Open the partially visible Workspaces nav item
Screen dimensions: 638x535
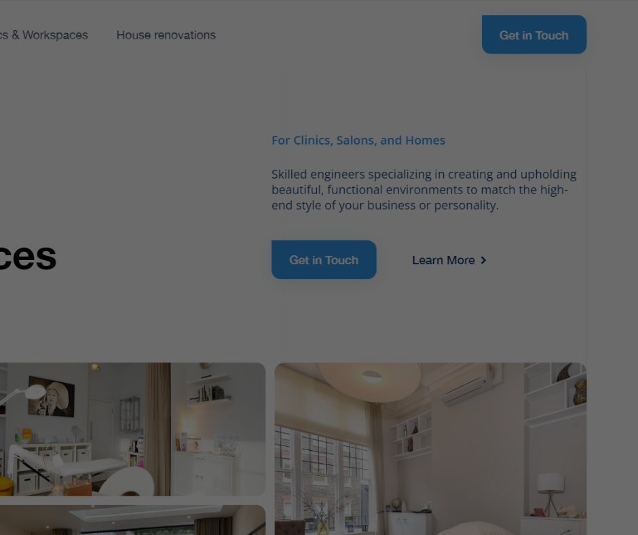44,35
